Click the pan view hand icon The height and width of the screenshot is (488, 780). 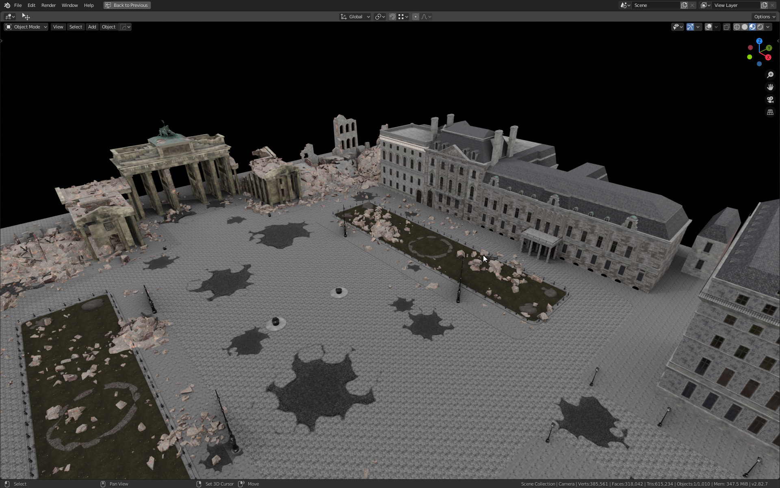[770, 87]
